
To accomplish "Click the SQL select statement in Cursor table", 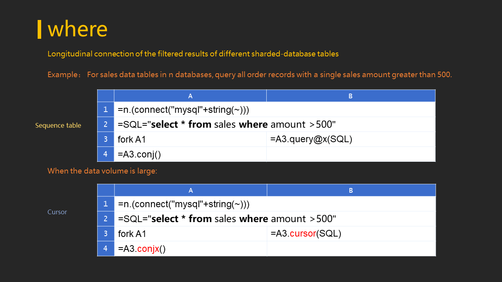I will coord(227,219).
